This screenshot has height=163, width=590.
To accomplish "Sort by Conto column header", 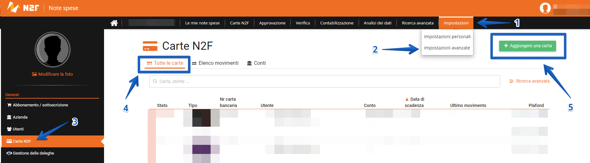I will (370, 105).
